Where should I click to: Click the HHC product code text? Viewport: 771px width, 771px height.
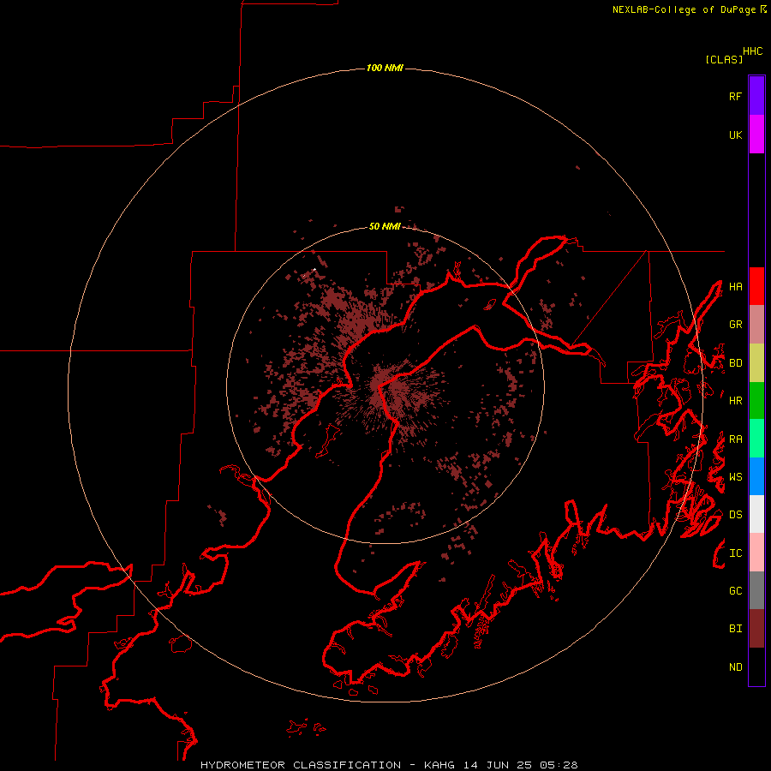(753, 51)
